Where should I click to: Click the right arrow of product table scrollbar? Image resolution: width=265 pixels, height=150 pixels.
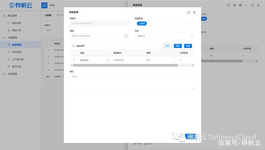(x=193, y=65)
